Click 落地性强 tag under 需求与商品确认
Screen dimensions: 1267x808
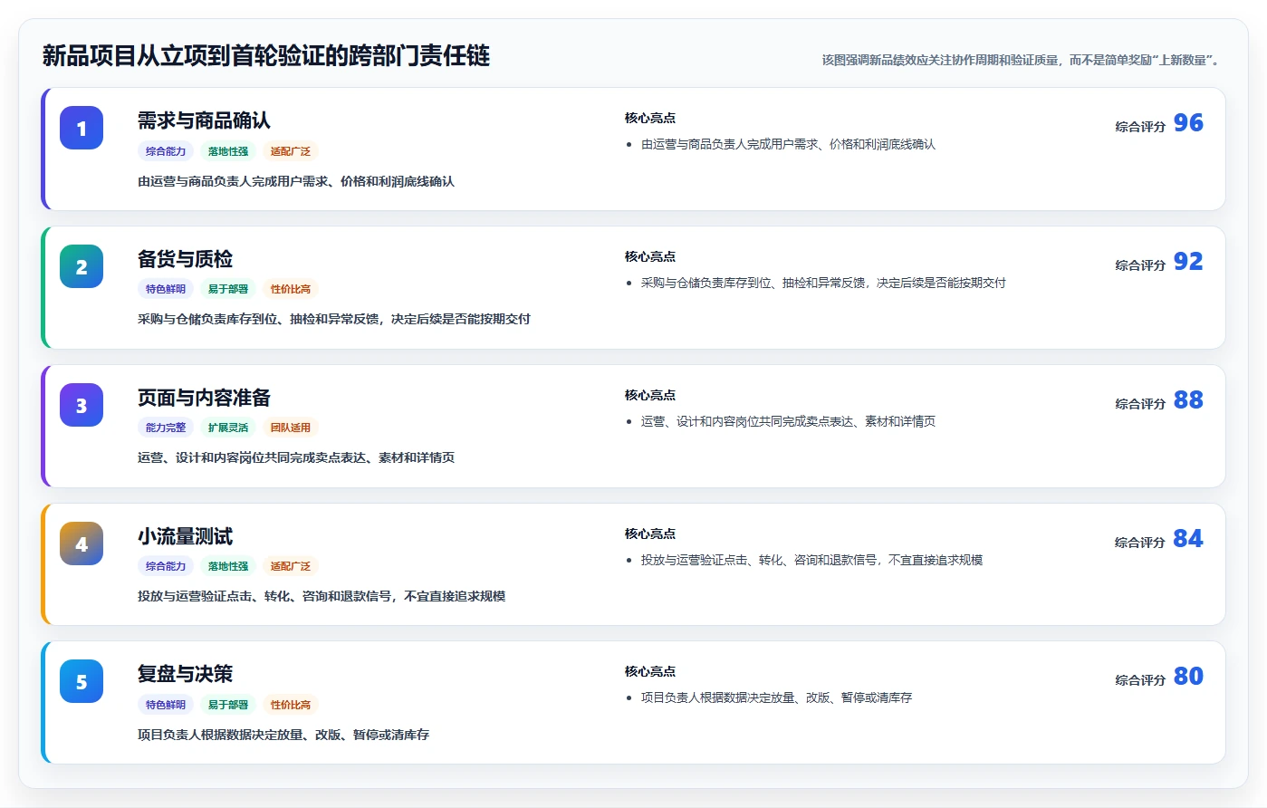[228, 151]
